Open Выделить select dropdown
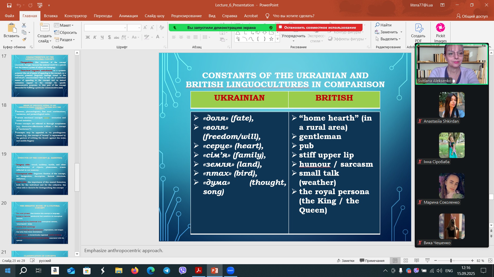This screenshot has height=277, width=494. coord(388,39)
